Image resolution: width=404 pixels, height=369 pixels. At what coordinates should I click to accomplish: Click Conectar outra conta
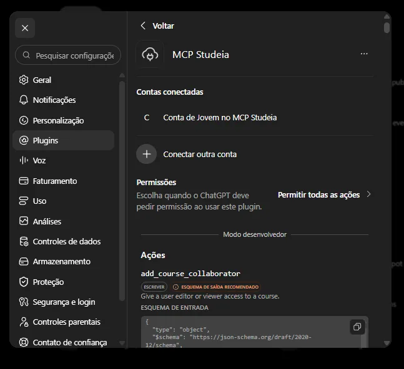click(200, 155)
